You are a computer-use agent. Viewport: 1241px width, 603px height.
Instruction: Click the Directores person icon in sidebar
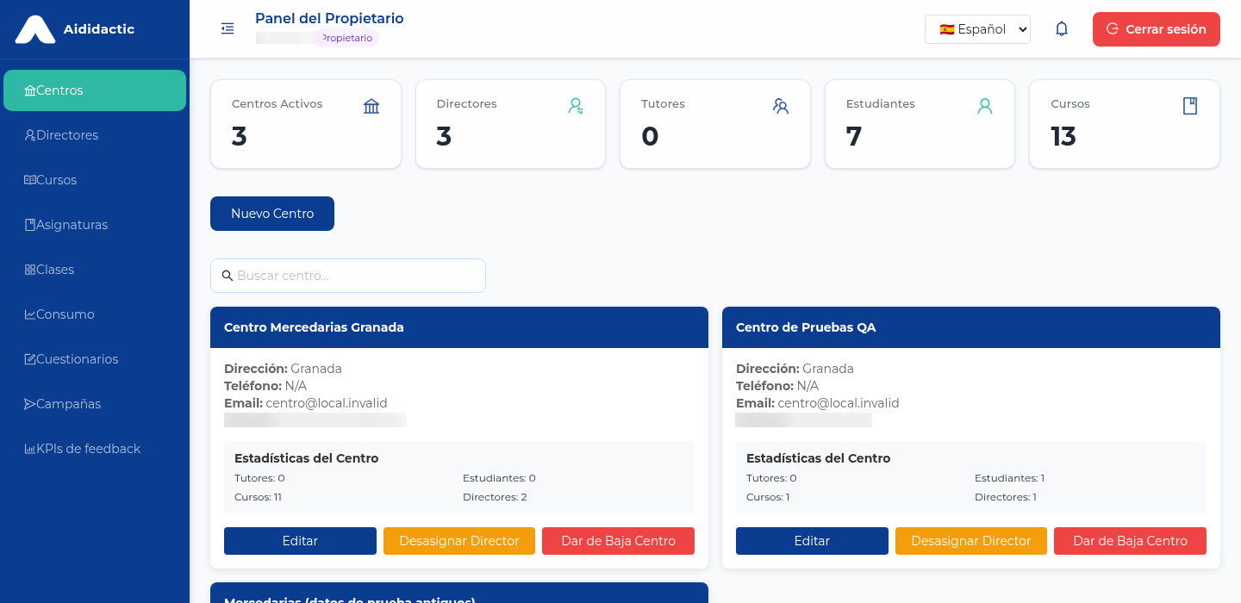click(30, 135)
